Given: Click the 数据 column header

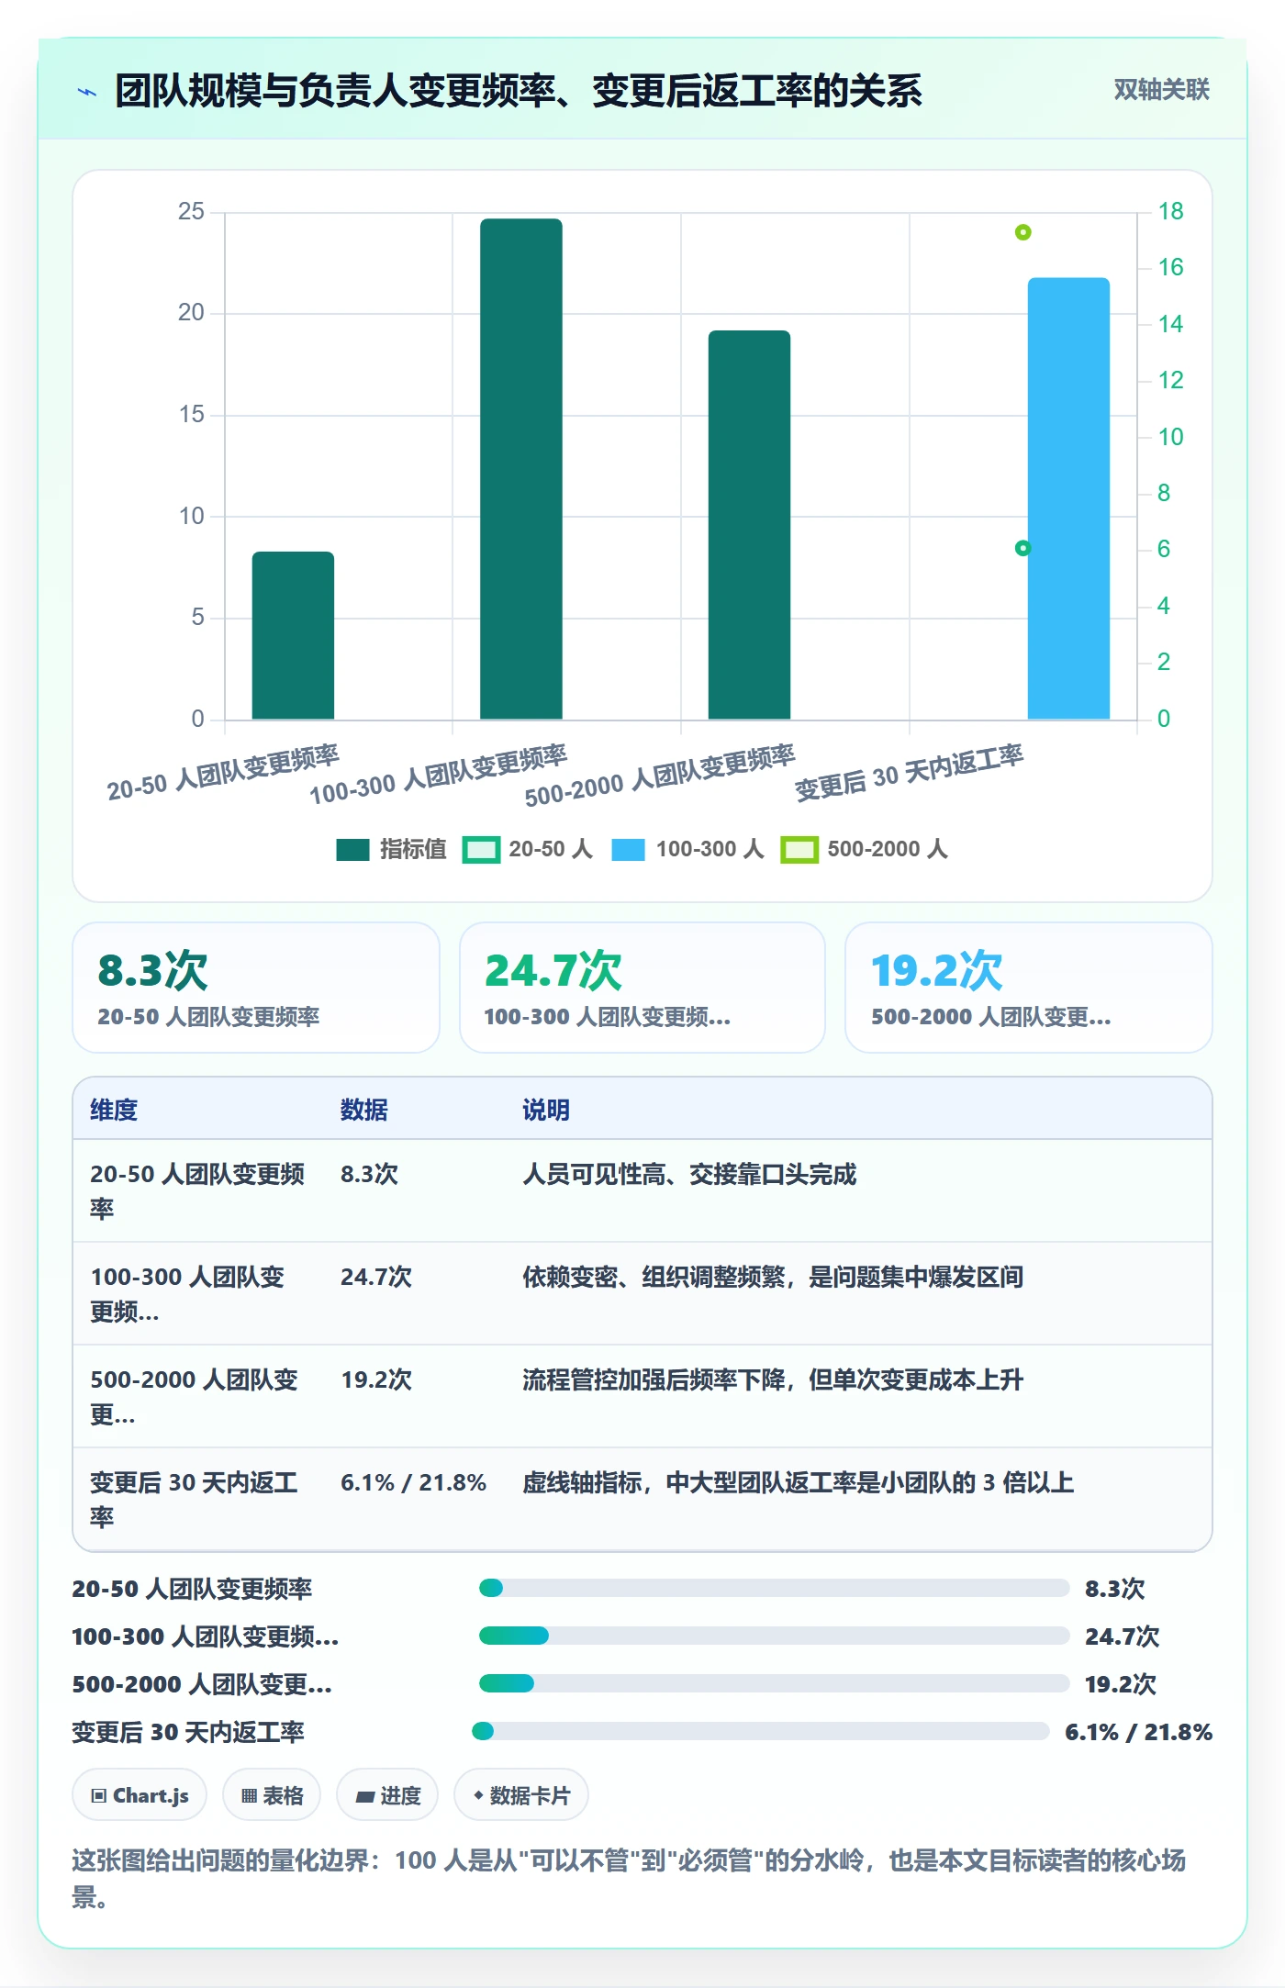Looking at the screenshot, I should 364,1110.
